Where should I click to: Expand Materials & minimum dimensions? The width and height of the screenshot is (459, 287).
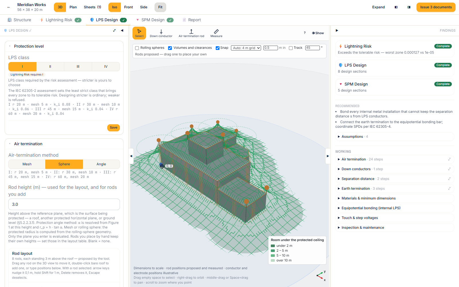pyautogui.click(x=394, y=198)
